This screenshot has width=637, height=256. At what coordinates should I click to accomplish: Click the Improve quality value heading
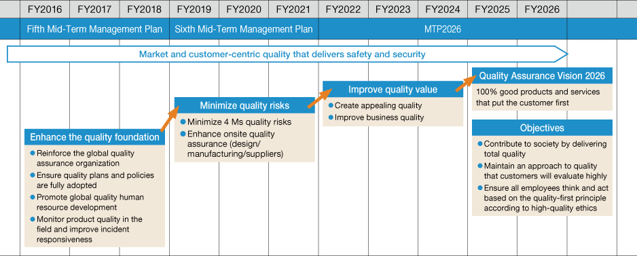coord(393,90)
